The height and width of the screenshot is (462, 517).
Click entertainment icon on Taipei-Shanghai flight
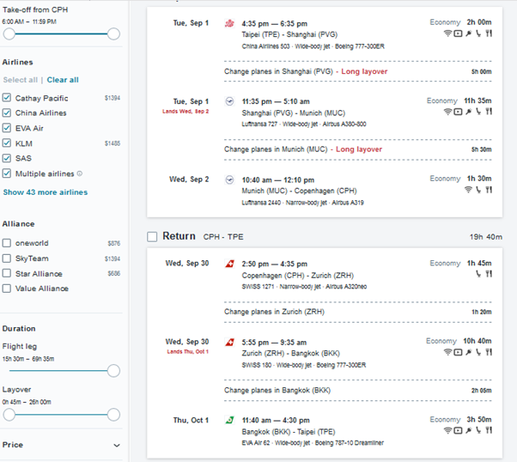coord(458,33)
